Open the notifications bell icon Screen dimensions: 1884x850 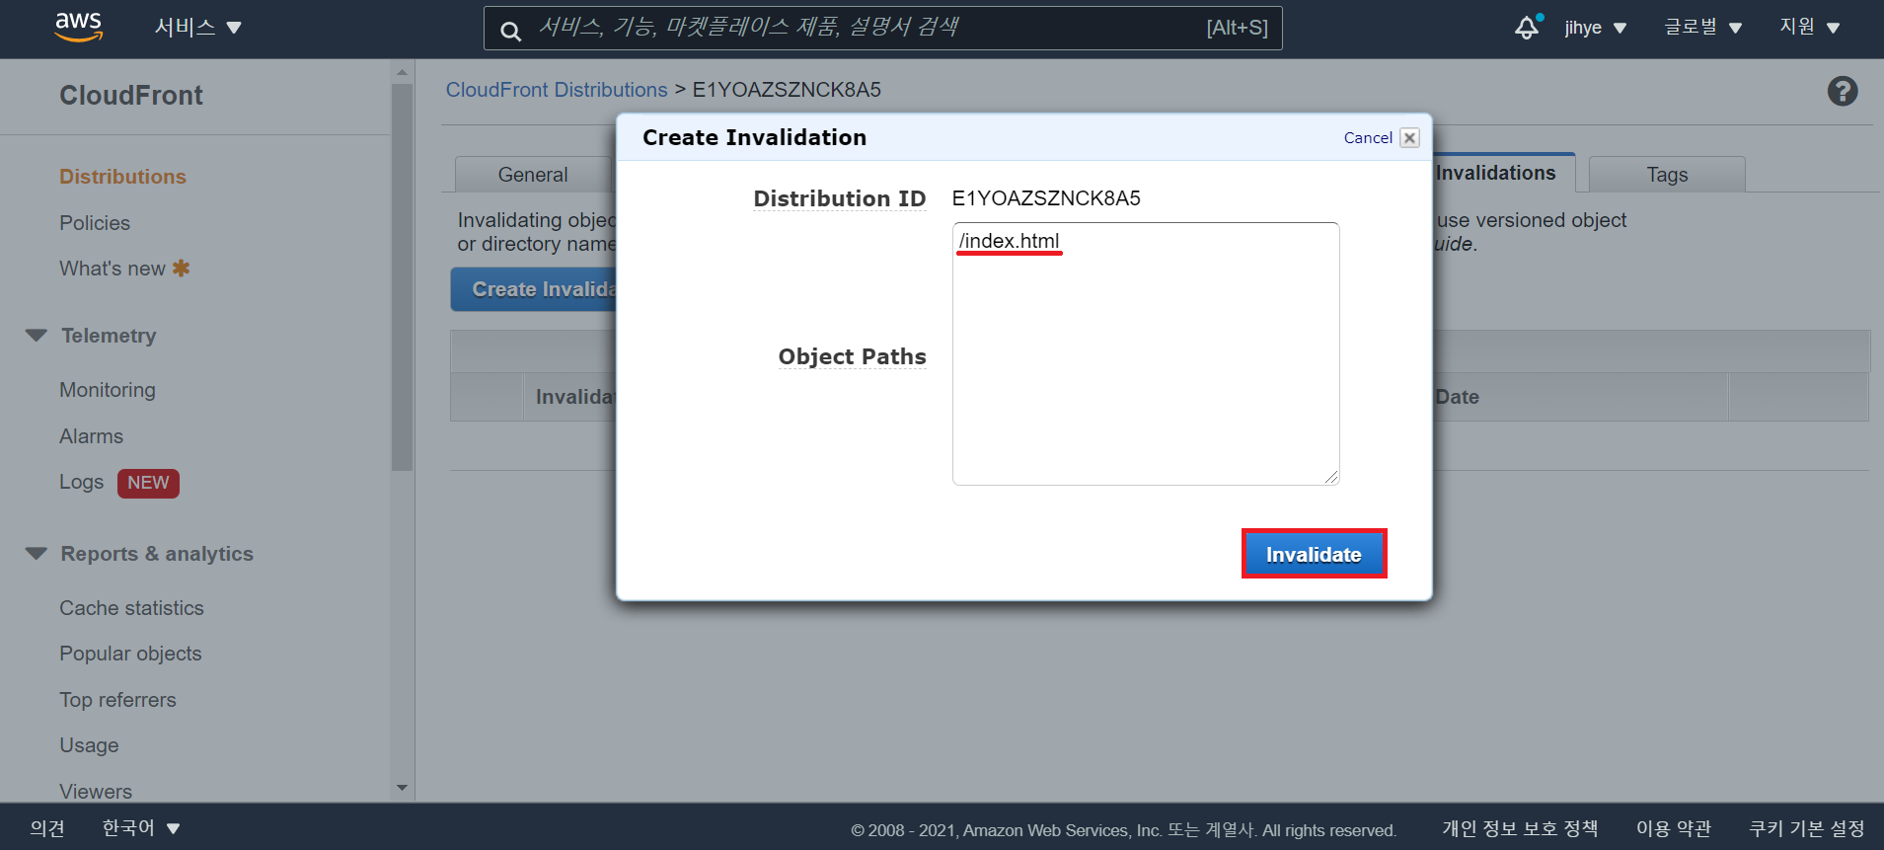point(1528,27)
